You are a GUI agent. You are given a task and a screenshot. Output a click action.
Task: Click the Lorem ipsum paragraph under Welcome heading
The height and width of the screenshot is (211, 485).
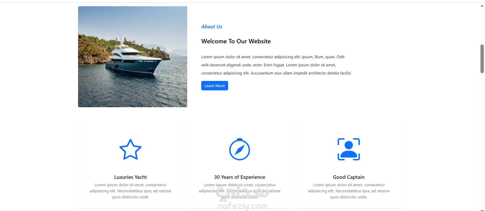[276, 65]
